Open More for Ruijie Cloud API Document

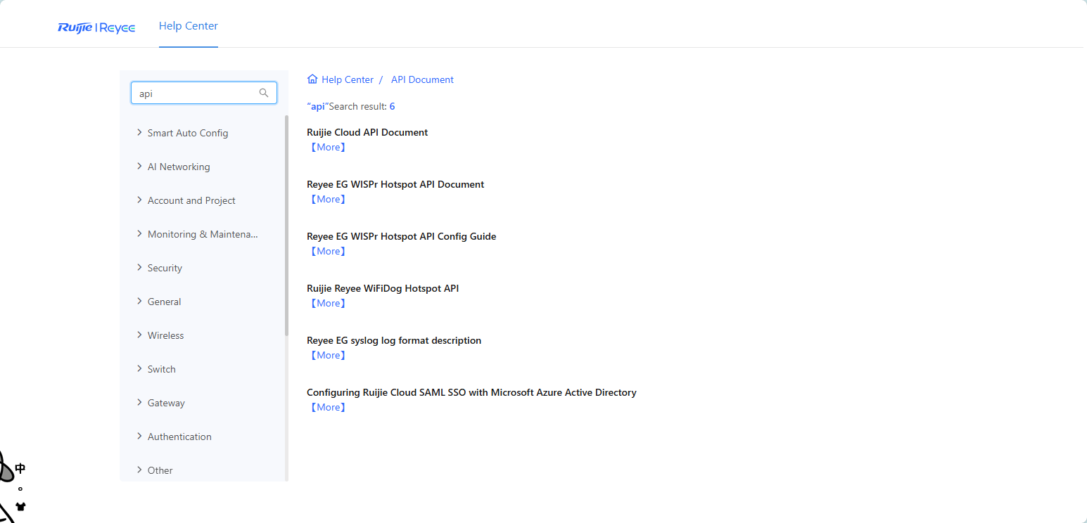(328, 147)
